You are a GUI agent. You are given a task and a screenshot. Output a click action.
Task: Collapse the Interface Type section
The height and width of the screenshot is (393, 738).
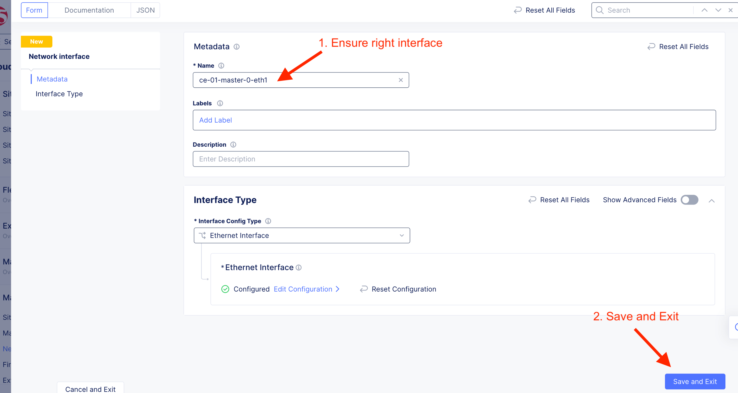click(711, 201)
